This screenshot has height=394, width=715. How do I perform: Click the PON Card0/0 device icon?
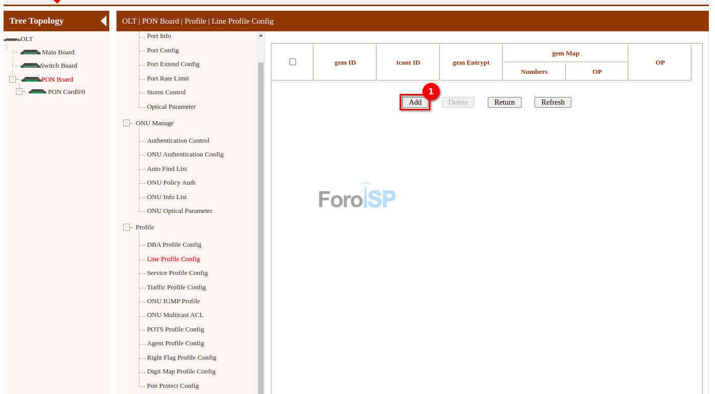tap(37, 92)
